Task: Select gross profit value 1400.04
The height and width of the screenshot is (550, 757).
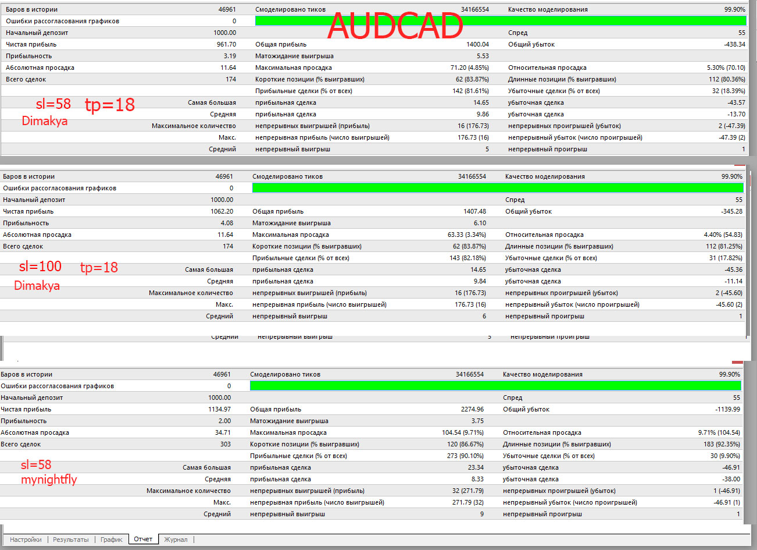Action: pyautogui.click(x=477, y=44)
